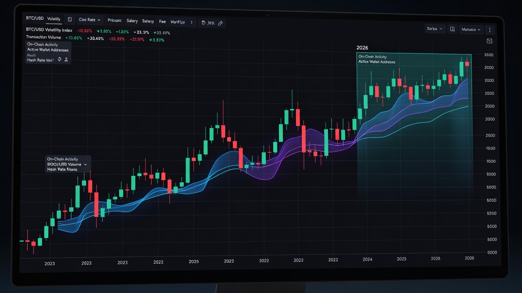
Task: Click the envelope-like icon above the price axis
Action: click(489, 41)
